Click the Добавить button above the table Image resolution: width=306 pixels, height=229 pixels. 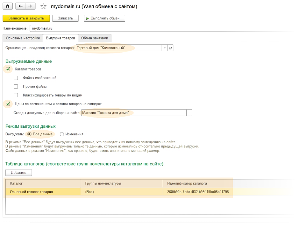(18, 173)
